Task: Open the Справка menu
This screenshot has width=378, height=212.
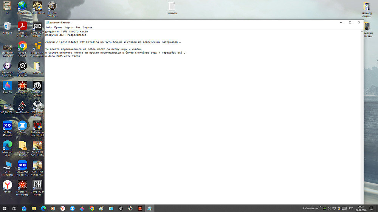Action: click(87, 28)
